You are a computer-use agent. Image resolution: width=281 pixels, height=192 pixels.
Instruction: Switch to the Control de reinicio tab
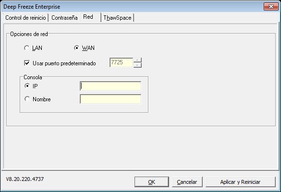pos(25,18)
